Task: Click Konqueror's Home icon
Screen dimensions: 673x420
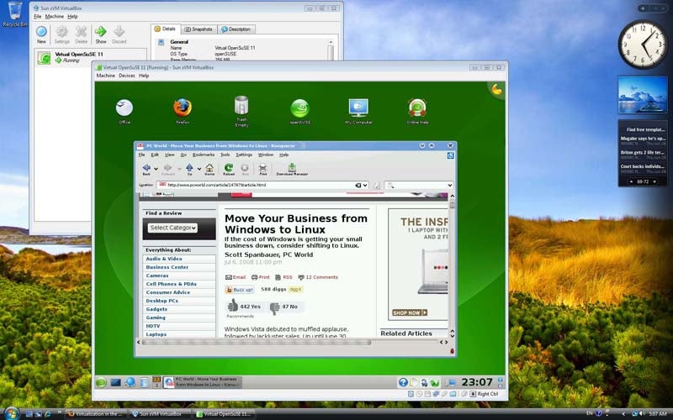Action: pyautogui.click(x=209, y=167)
